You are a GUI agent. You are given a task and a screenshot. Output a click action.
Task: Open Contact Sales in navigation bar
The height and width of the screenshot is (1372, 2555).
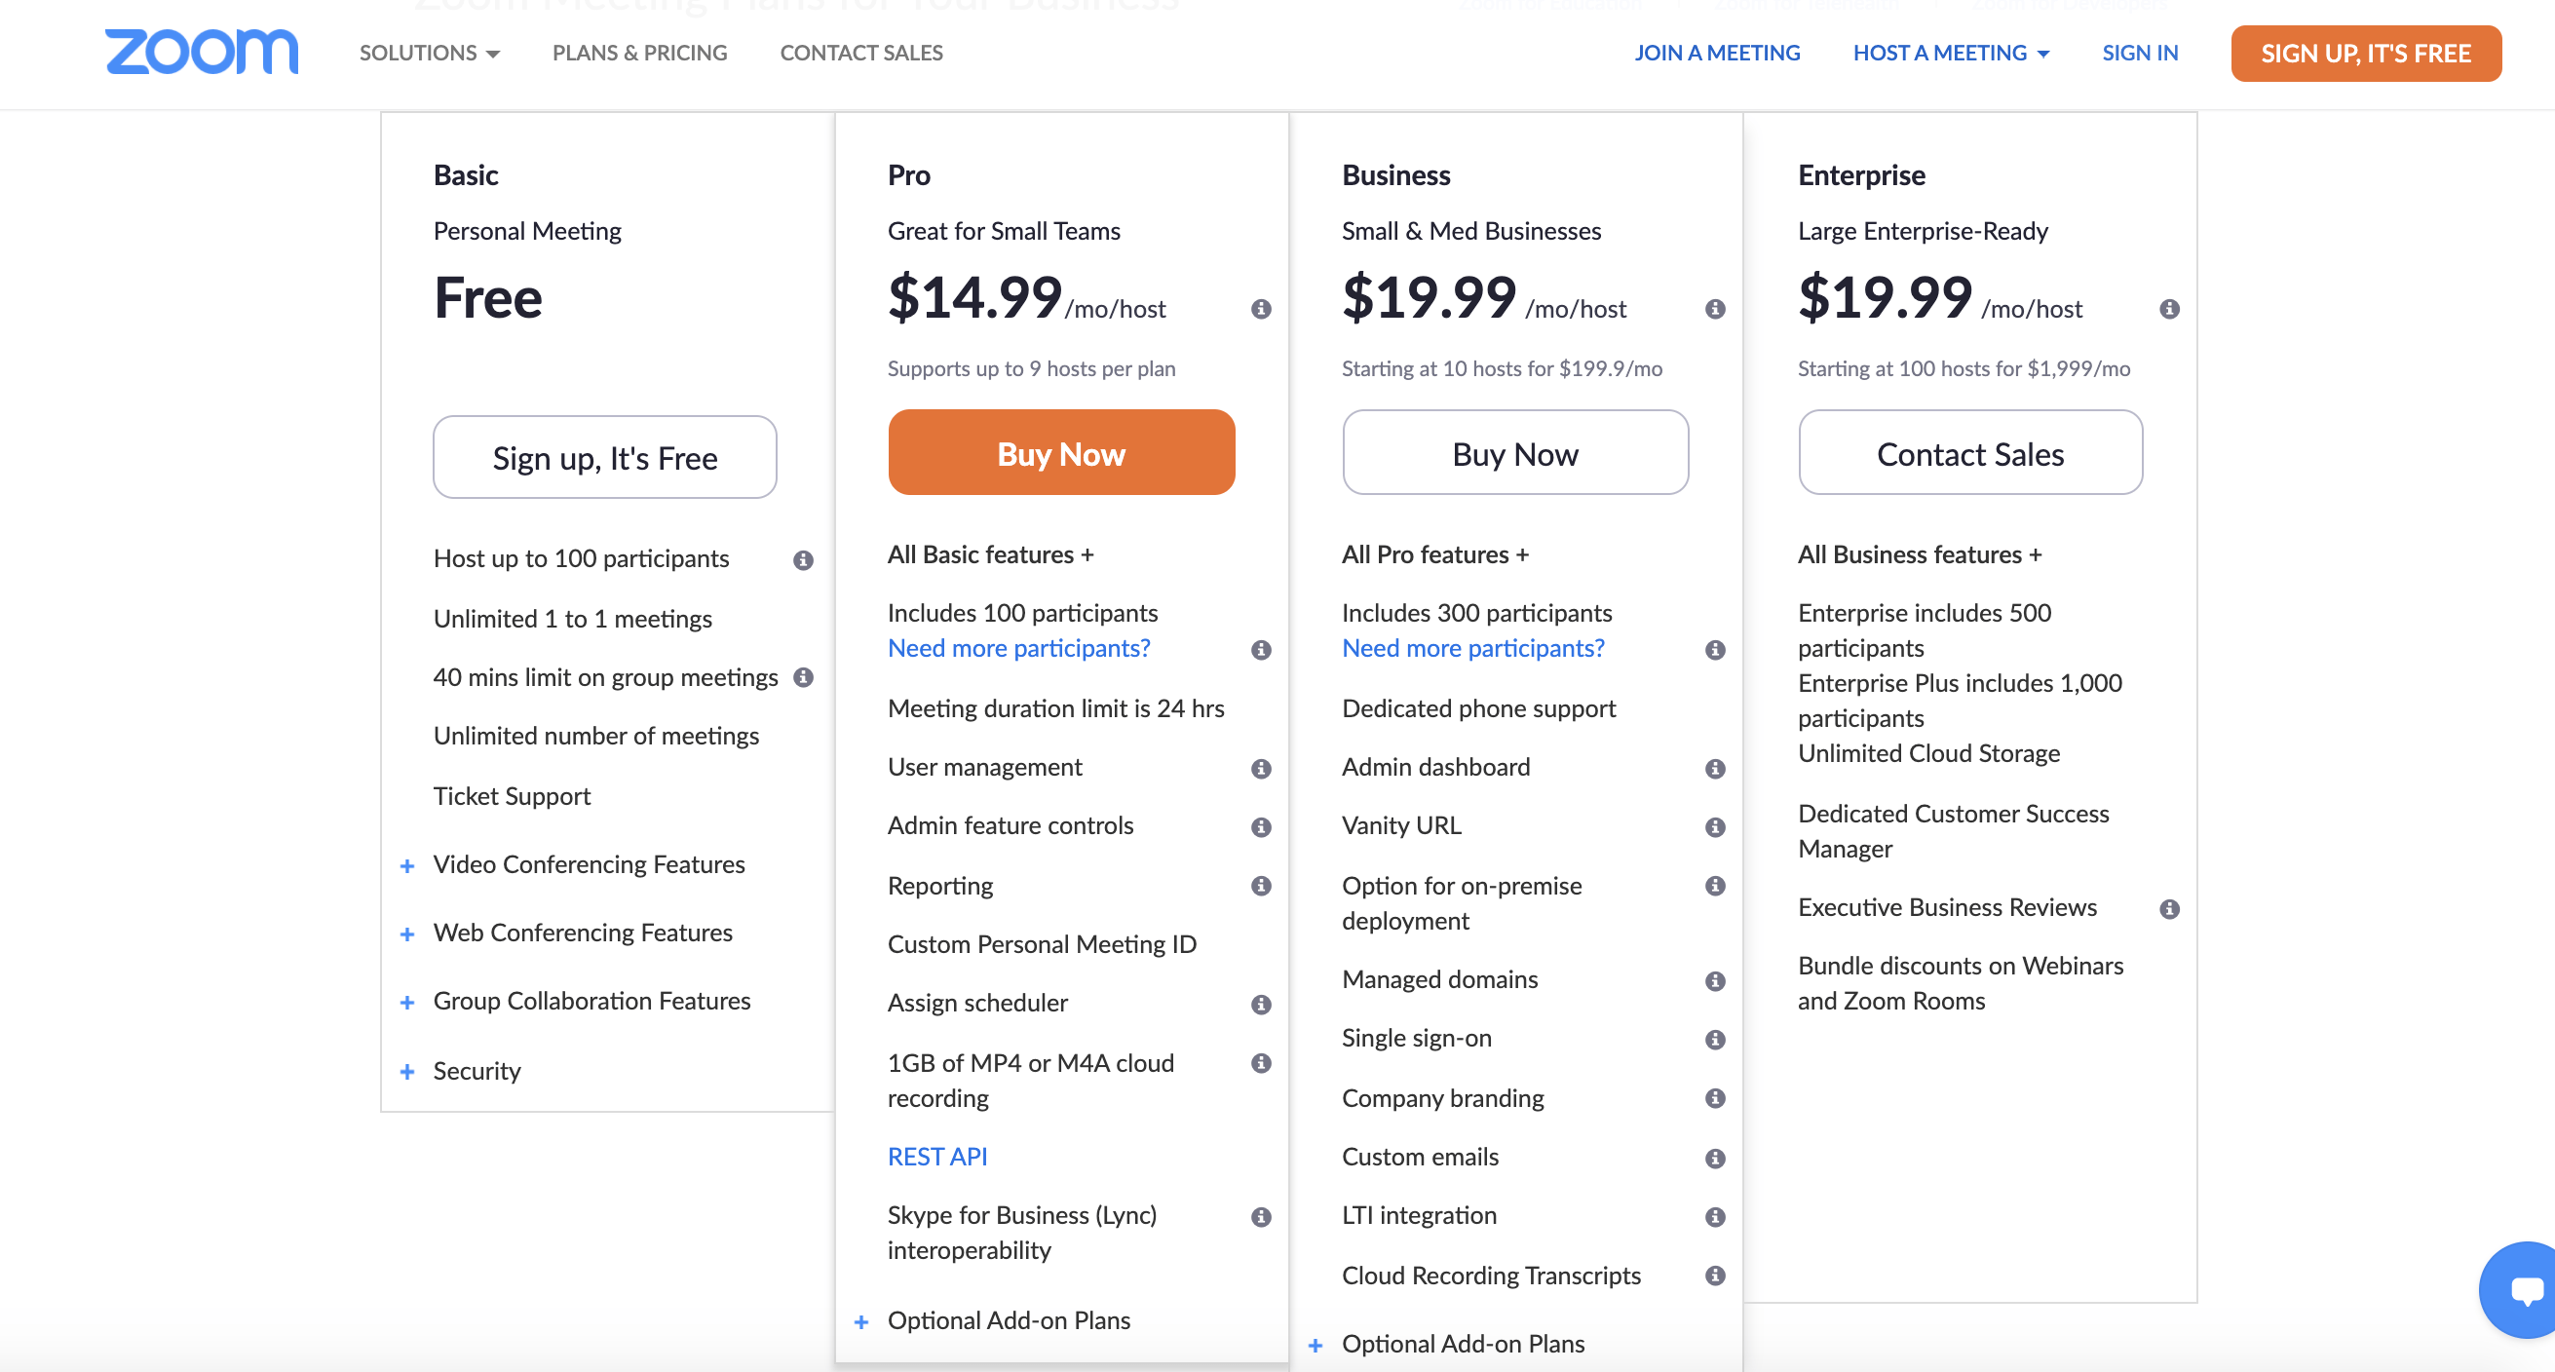[861, 53]
